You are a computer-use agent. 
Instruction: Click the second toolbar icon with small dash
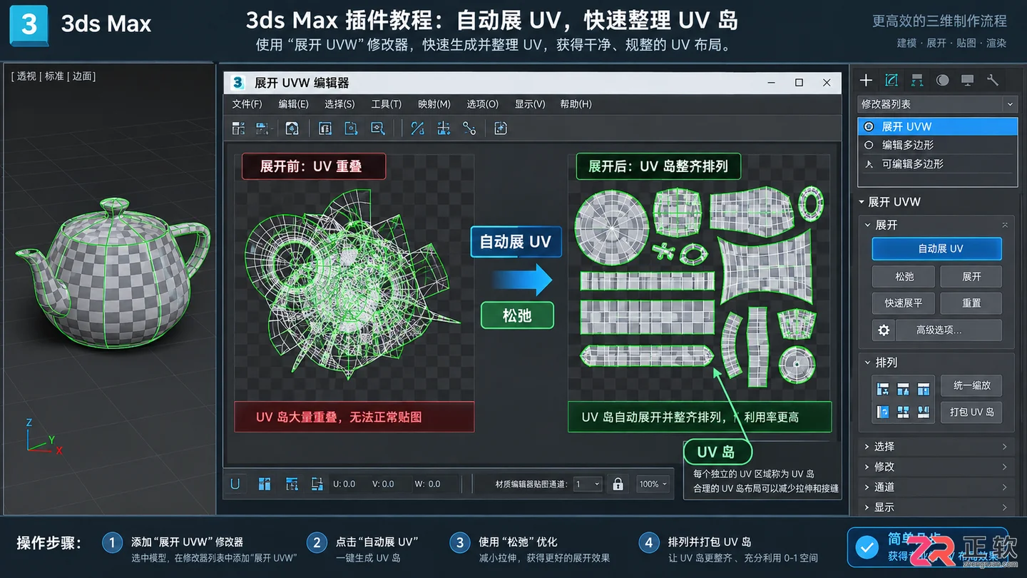pos(264,128)
